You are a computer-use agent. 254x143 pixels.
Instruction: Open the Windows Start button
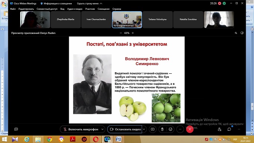point(4,139)
